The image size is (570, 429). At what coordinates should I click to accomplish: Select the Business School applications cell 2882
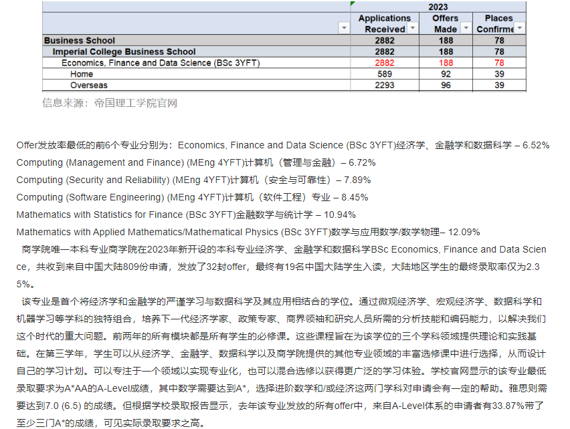point(385,40)
